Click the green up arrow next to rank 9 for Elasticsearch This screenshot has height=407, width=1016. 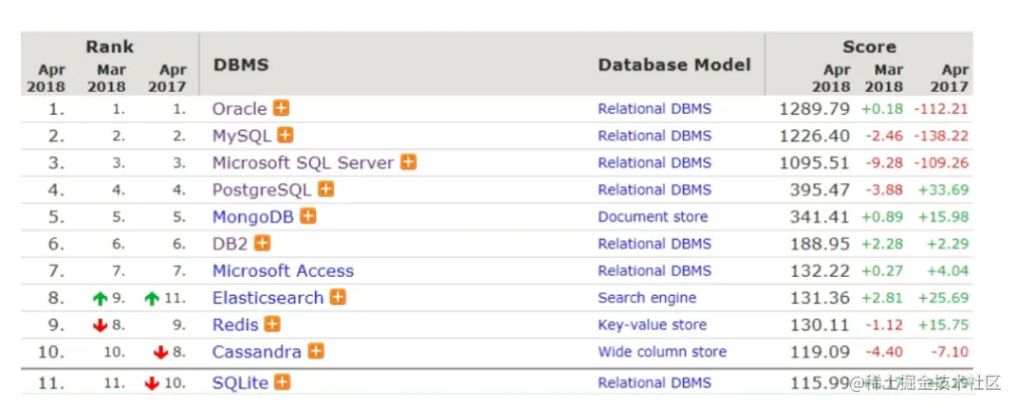click(x=100, y=298)
